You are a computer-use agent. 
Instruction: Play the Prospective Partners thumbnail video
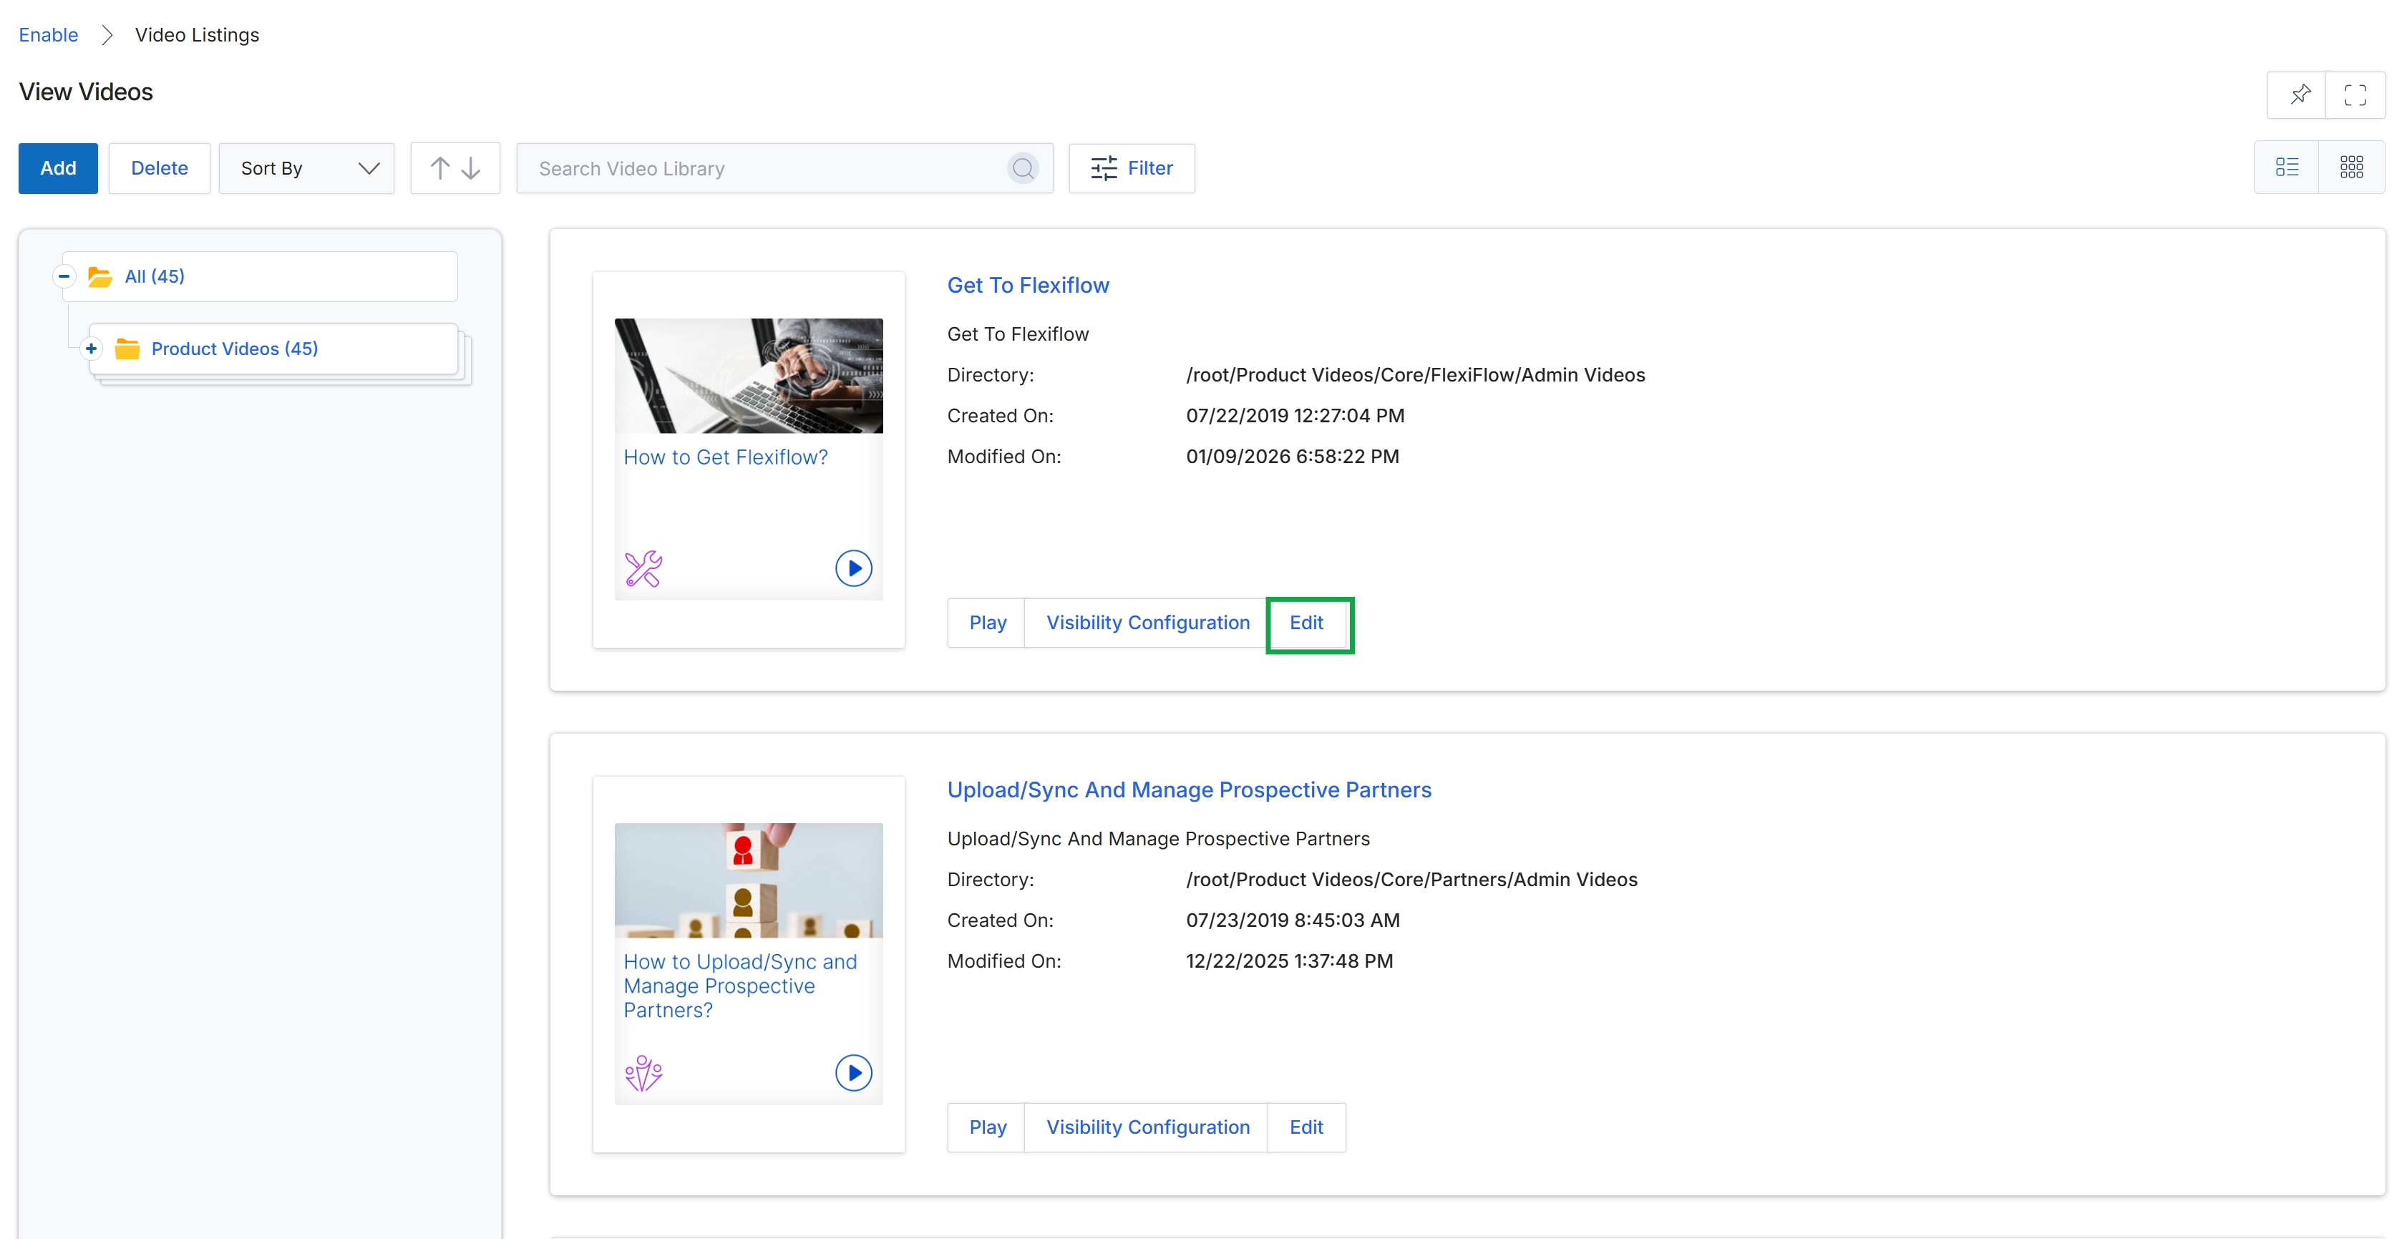pyautogui.click(x=853, y=1072)
